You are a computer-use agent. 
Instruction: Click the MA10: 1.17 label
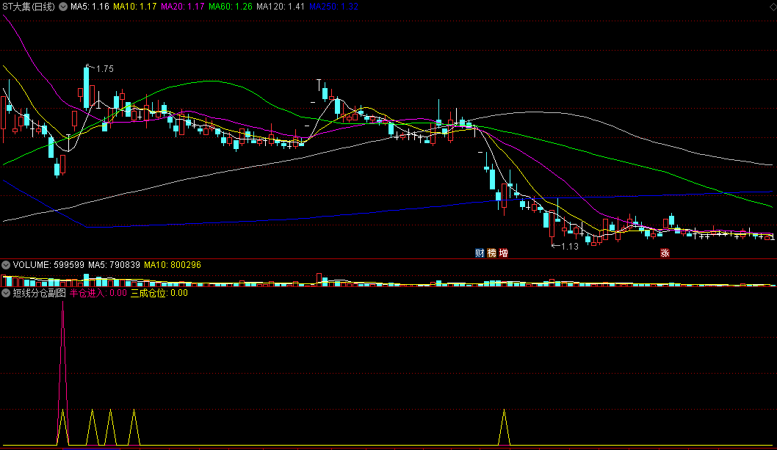135,7
